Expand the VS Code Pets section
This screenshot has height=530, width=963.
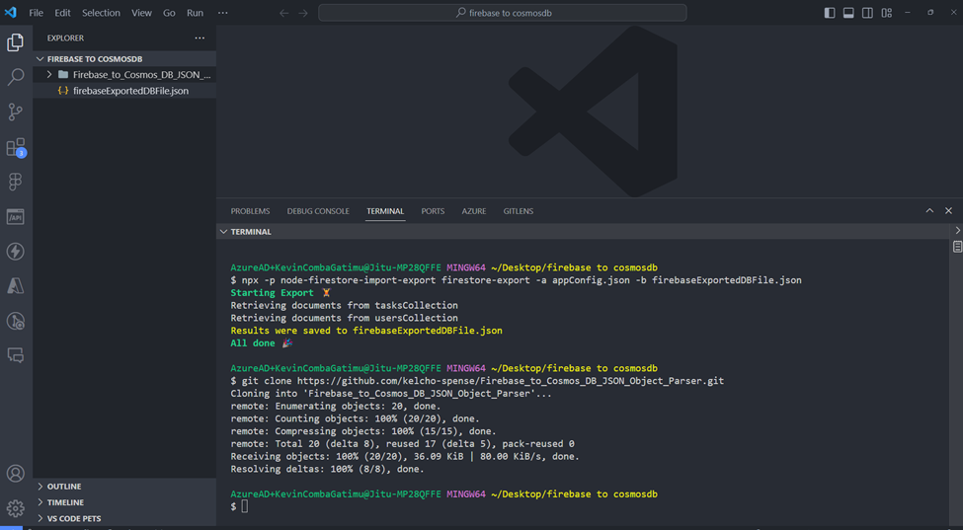tap(124, 518)
